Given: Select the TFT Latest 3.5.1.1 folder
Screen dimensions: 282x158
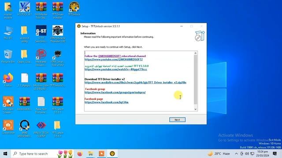Looking at the screenshot, I should (x=58, y=129).
